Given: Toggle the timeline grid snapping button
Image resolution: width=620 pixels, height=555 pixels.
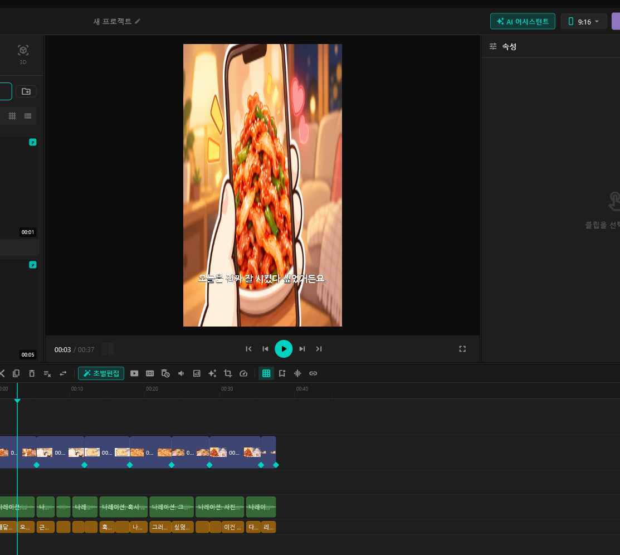Looking at the screenshot, I should [266, 373].
